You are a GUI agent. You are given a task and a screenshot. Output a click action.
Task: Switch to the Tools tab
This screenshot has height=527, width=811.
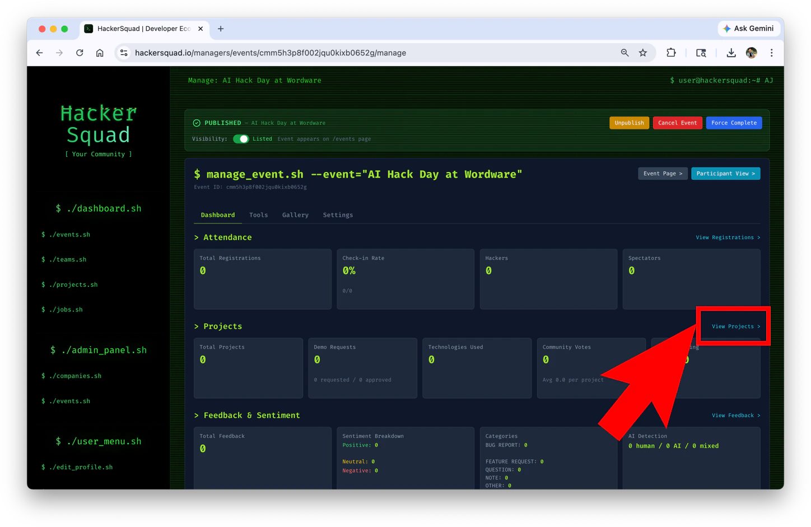pyautogui.click(x=258, y=214)
